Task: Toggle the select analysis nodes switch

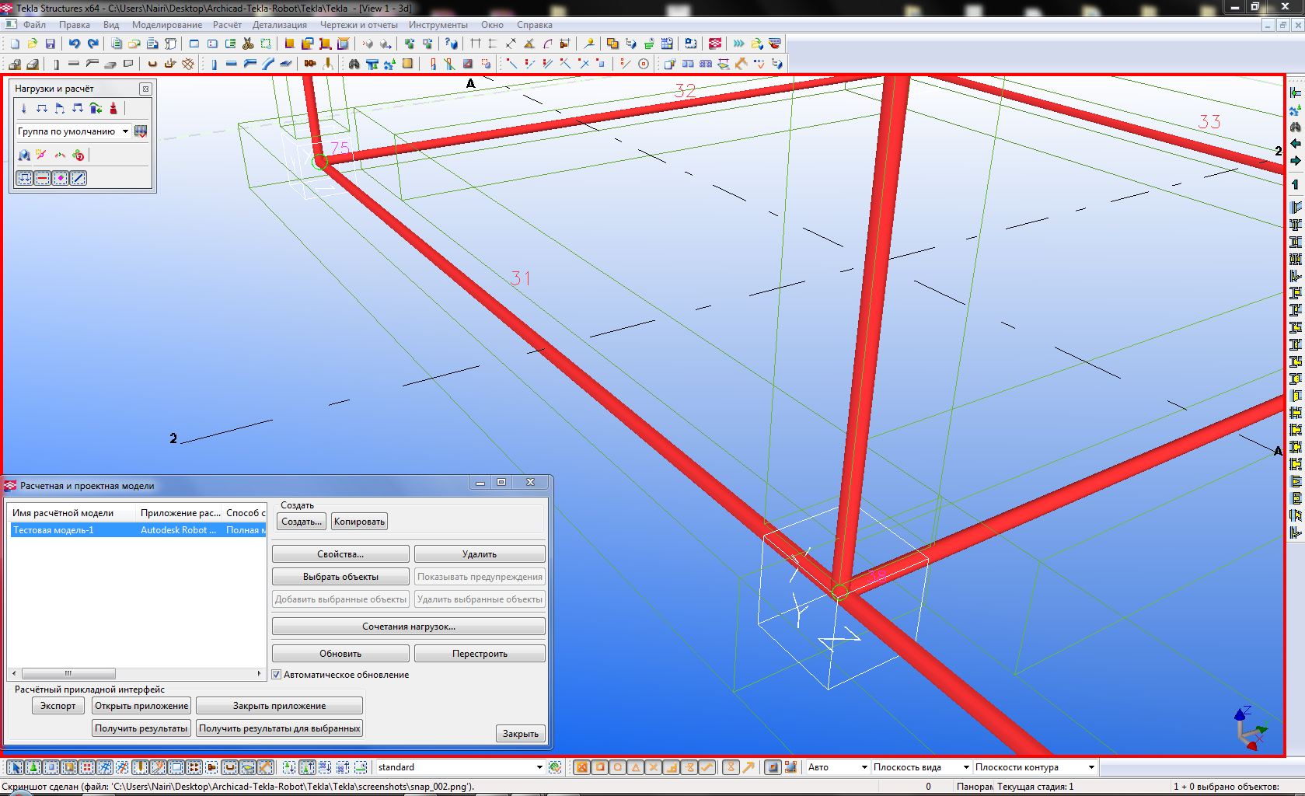Action: [61, 179]
